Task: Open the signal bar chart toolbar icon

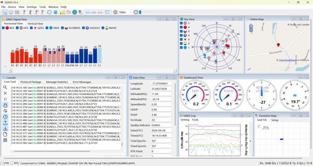Action: click(62, 12)
